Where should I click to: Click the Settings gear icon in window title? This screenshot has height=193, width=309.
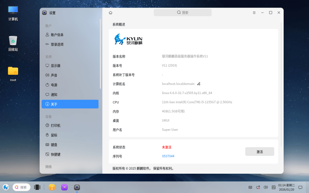[45, 13]
